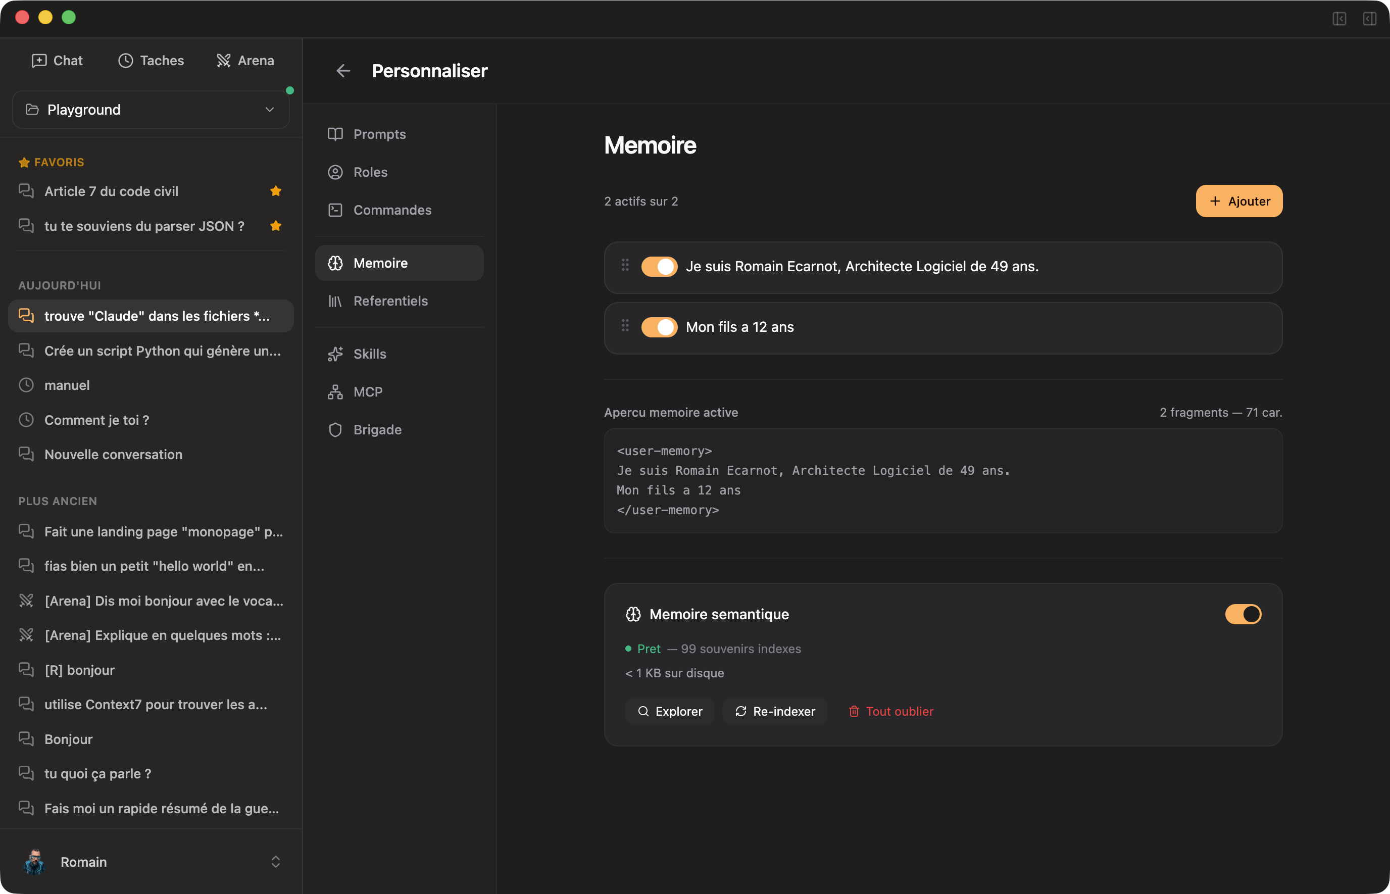The width and height of the screenshot is (1390, 894).
Task: Open the Romain user account menu
Action: coord(151,862)
